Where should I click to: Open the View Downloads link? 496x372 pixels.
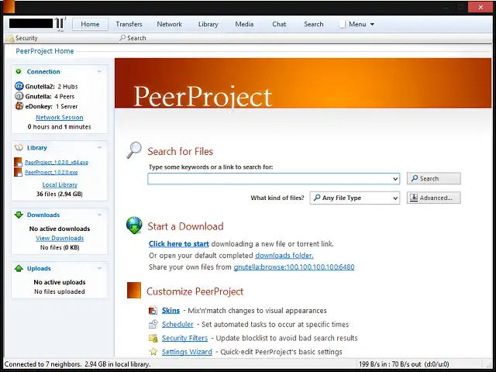click(60, 238)
